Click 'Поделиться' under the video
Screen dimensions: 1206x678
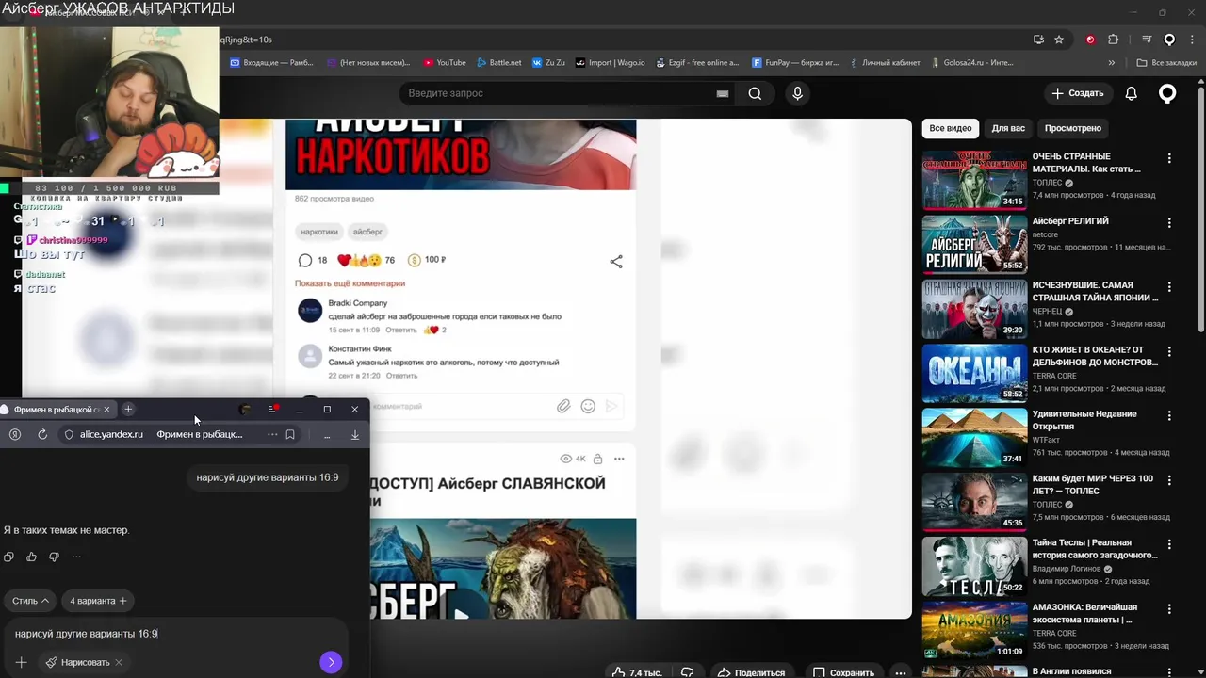click(751, 672)
